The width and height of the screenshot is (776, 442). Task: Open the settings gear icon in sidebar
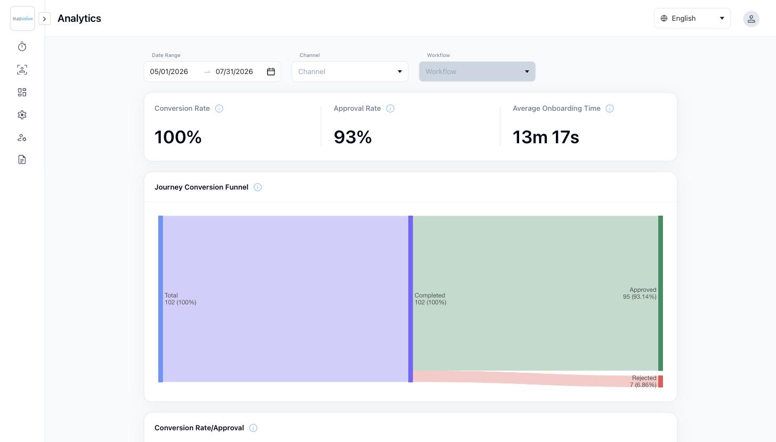tap(22, 115)
